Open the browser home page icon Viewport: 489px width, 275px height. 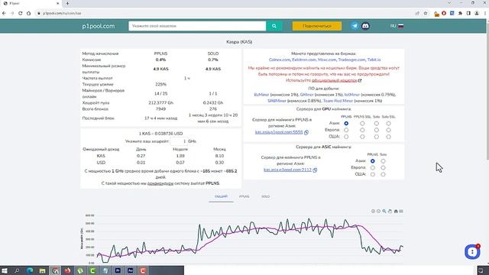(29, 14)
